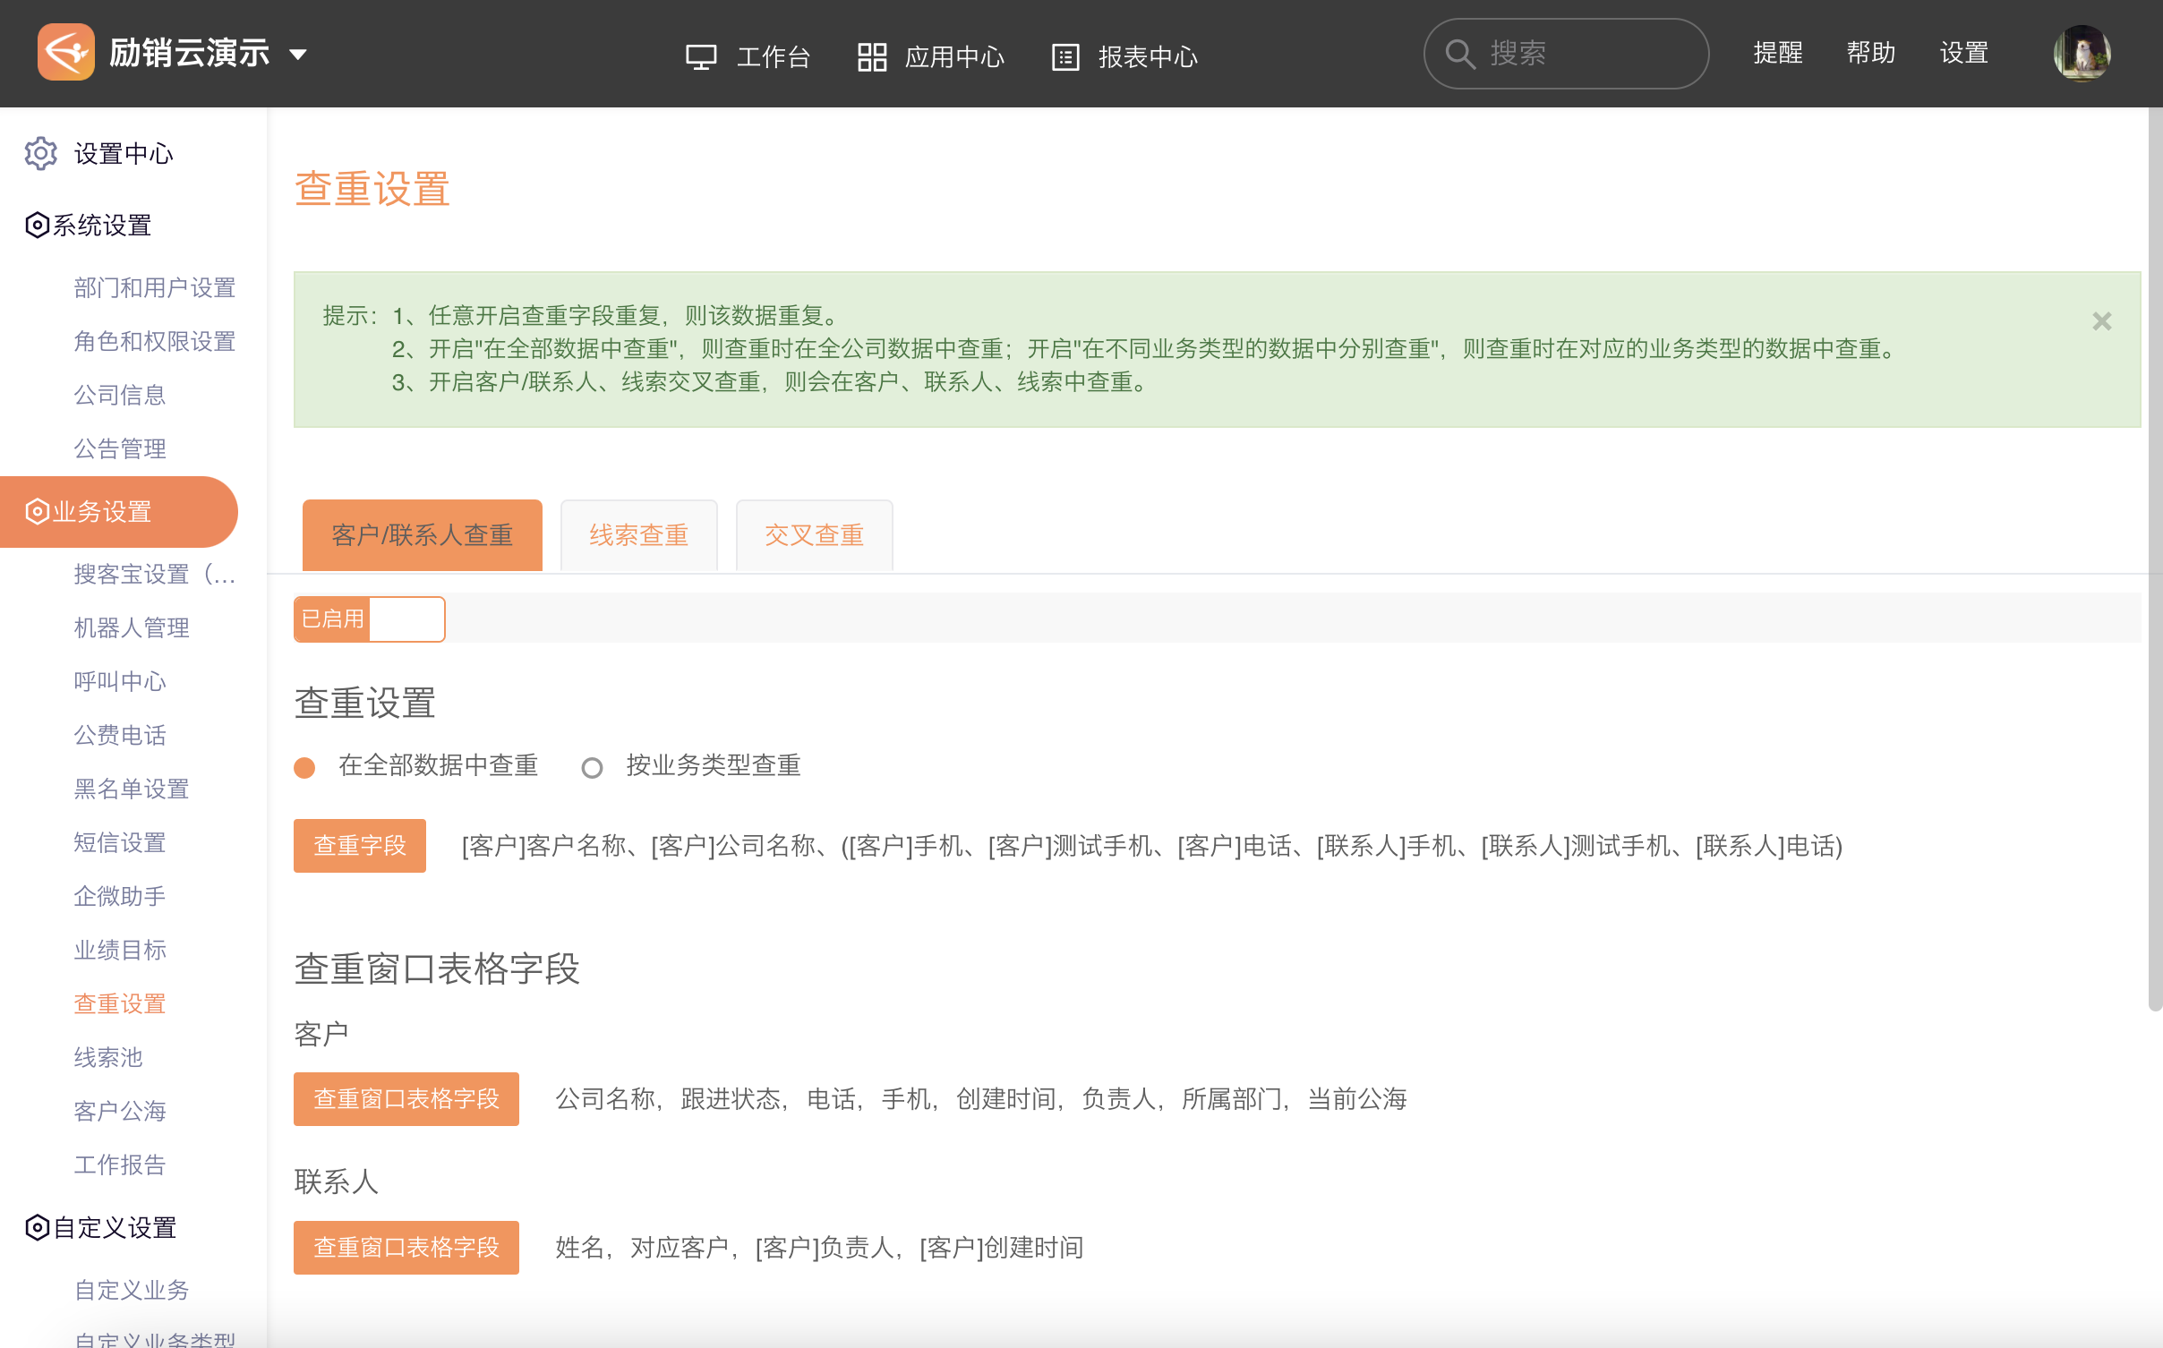Click the 应用中心 grid icon
The height and width of the screenshot is (1348, 2163).
[x=871, y=57]
